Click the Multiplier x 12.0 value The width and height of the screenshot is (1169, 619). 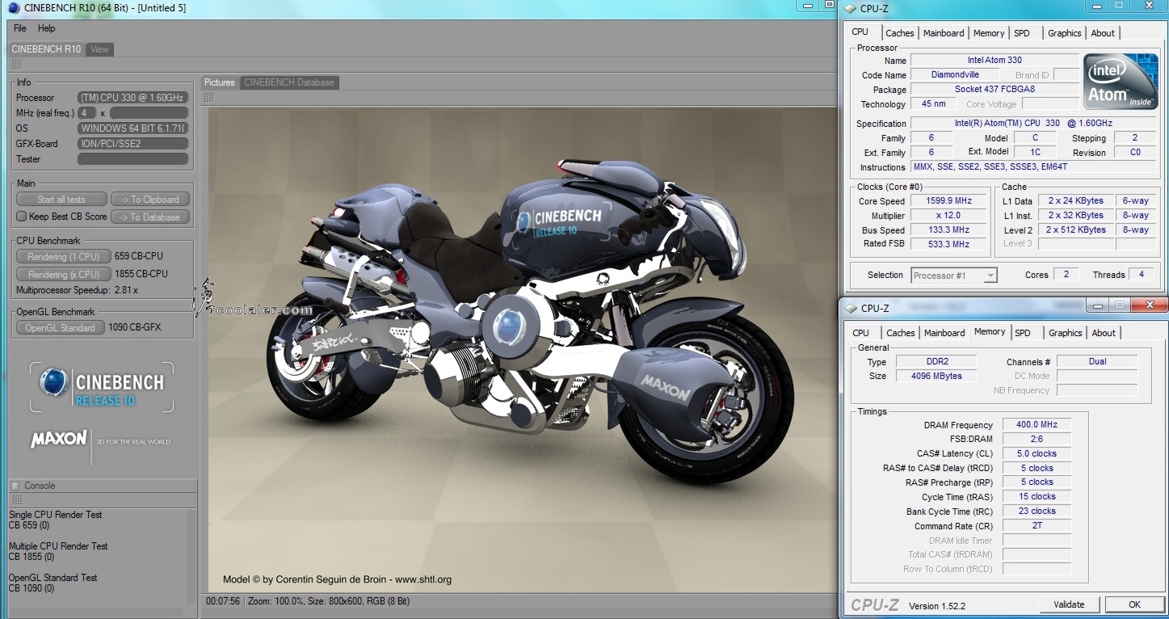pos(949,216)
